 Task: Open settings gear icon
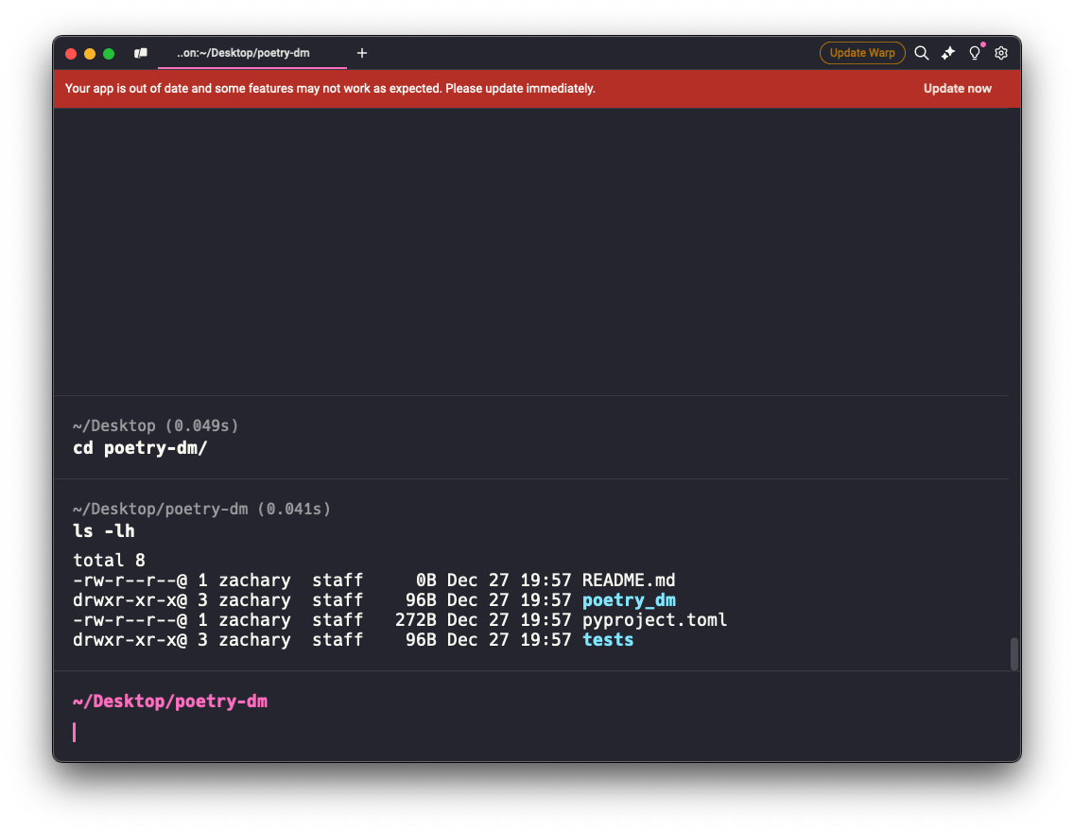(1000, 53)
